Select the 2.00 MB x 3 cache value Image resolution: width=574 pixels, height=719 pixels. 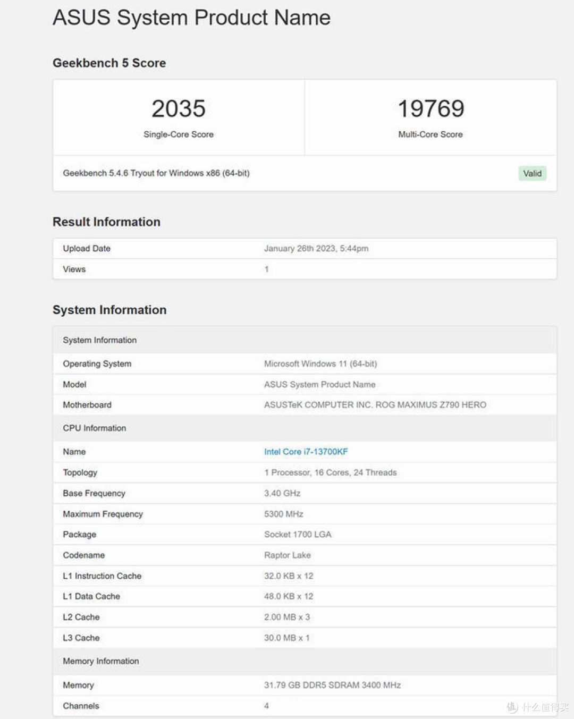coord(287,617)
